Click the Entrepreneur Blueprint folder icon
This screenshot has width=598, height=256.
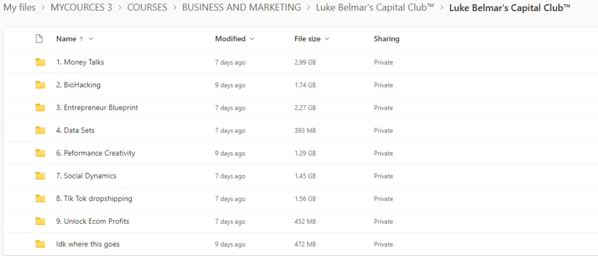pyautogui.click(x=40, y=108)
